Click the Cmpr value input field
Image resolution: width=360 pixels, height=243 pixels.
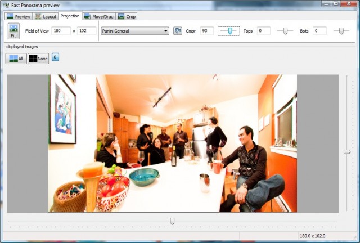206,31
